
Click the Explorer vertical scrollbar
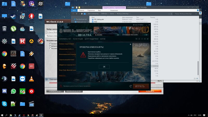198,68
